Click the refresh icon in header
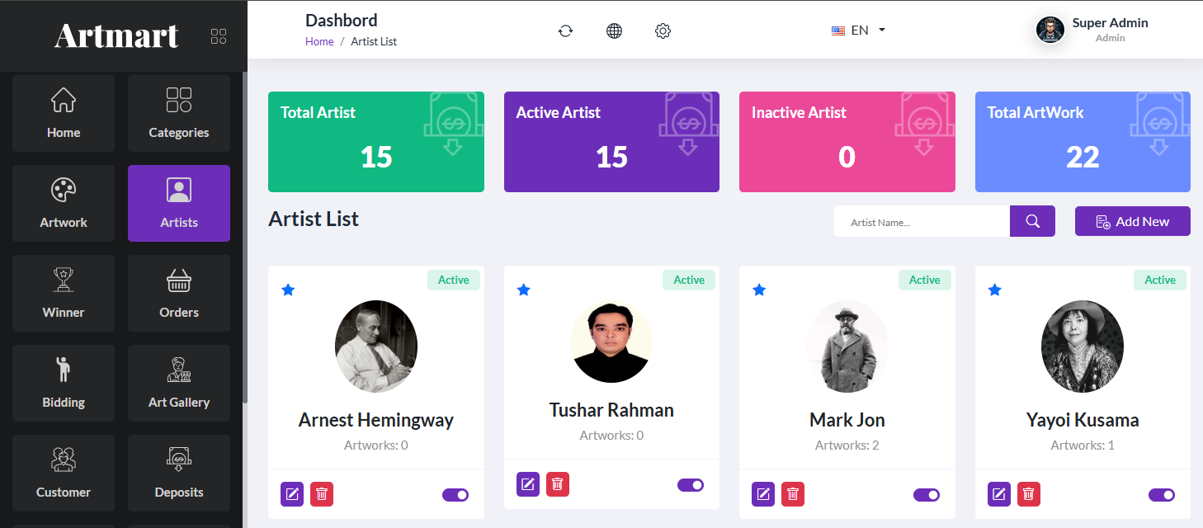 565,31
